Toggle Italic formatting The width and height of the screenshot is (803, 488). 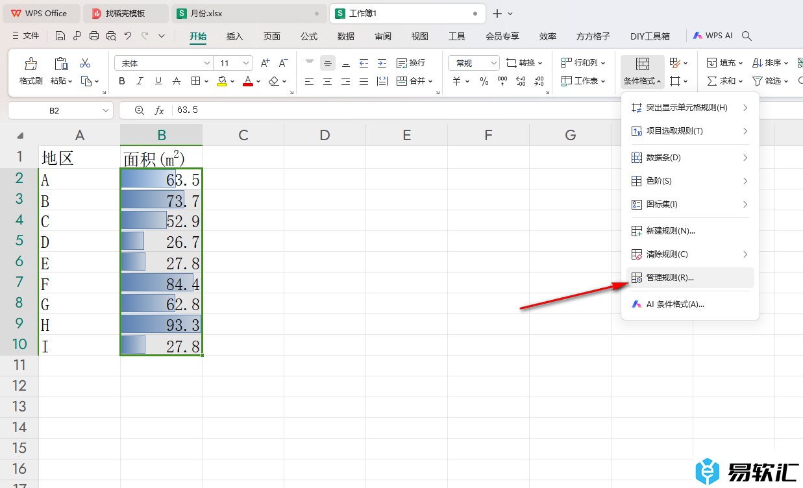140,81
